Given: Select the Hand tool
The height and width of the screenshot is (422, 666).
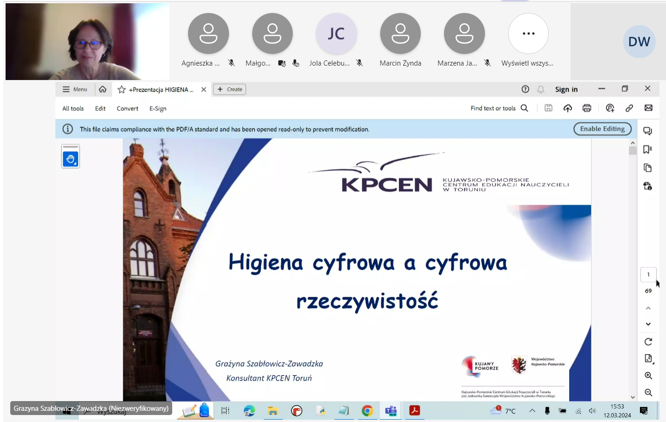Looking at the screenshot, I should coord(70,159).
